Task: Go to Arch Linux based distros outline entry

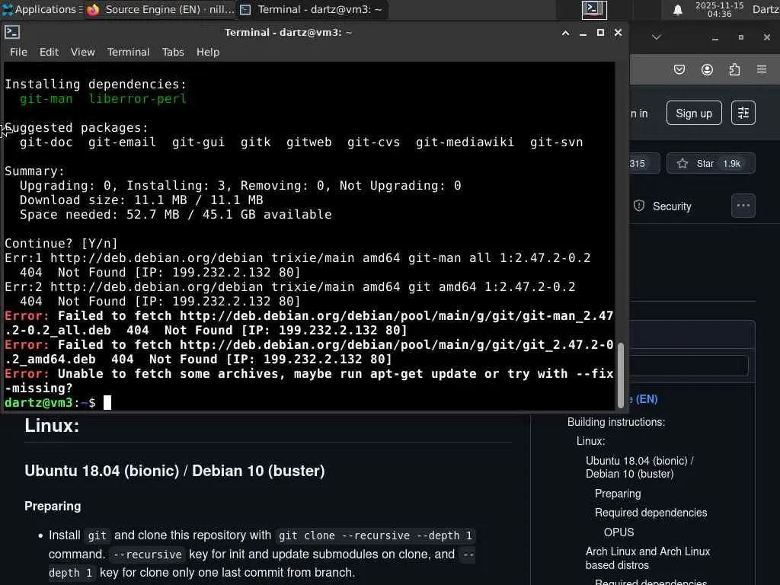Action: click(x=647, y=558)
